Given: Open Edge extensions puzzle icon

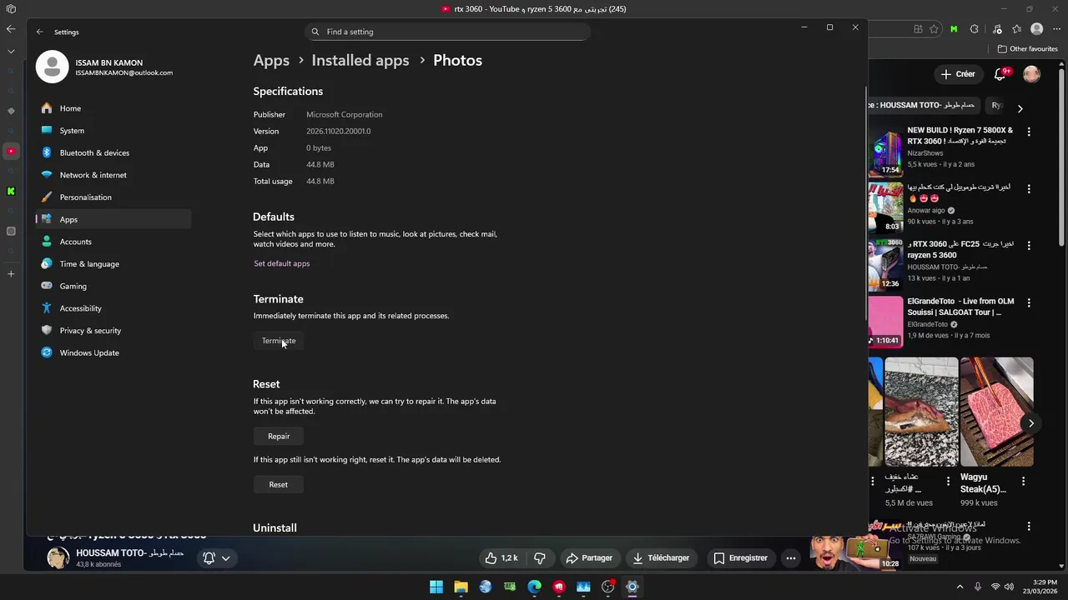Looking at the screenshot, I should tap(974, 29).
